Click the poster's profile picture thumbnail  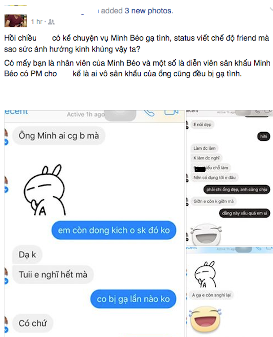click(16, 21)
